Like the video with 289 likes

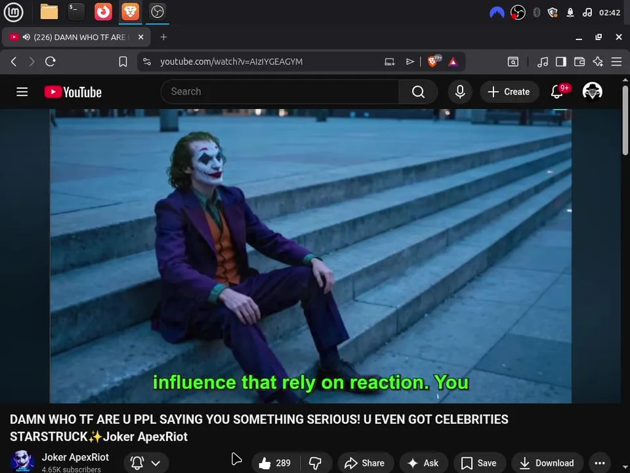point(276,463)
